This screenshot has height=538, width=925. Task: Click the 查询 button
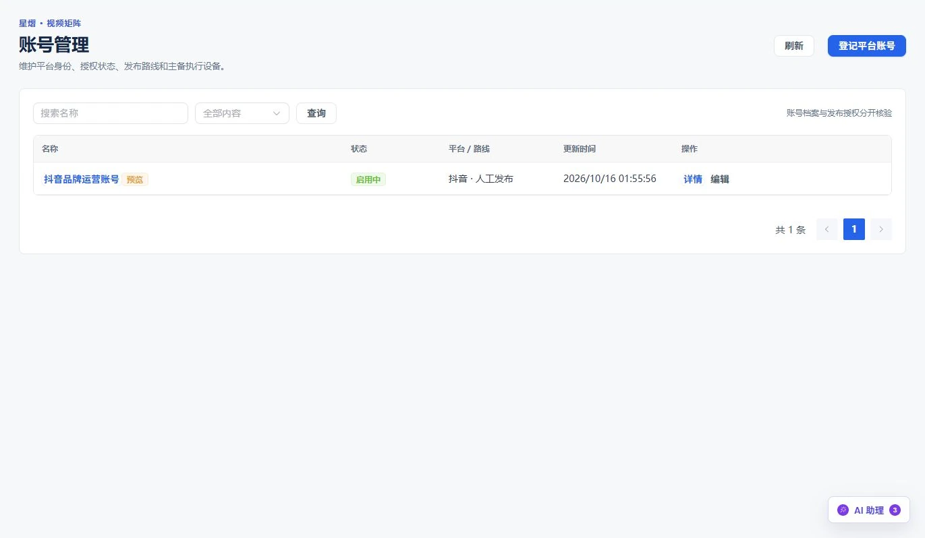[316, 113]
